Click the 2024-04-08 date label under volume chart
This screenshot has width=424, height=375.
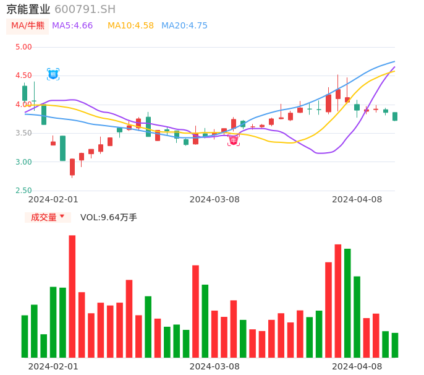[357, 366]
